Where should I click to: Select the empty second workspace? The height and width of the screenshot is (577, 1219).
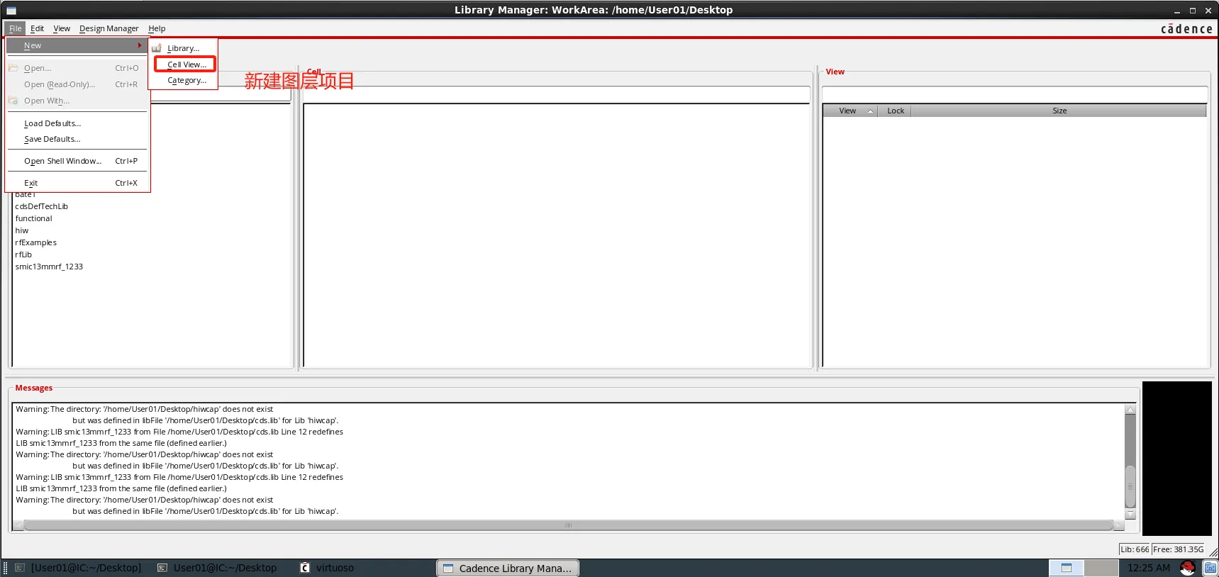tap(1101, 568)
